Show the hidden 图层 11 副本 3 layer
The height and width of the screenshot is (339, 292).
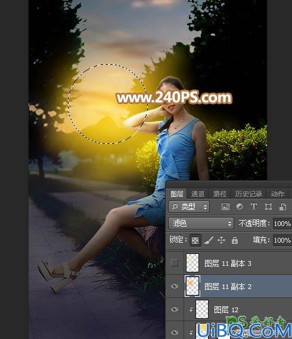[x=175, y=263]
